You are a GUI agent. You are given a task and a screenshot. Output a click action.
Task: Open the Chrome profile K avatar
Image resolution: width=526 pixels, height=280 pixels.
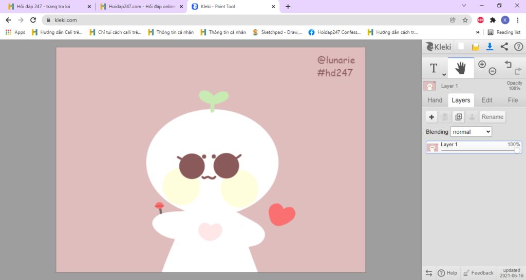tap(505, 20)
